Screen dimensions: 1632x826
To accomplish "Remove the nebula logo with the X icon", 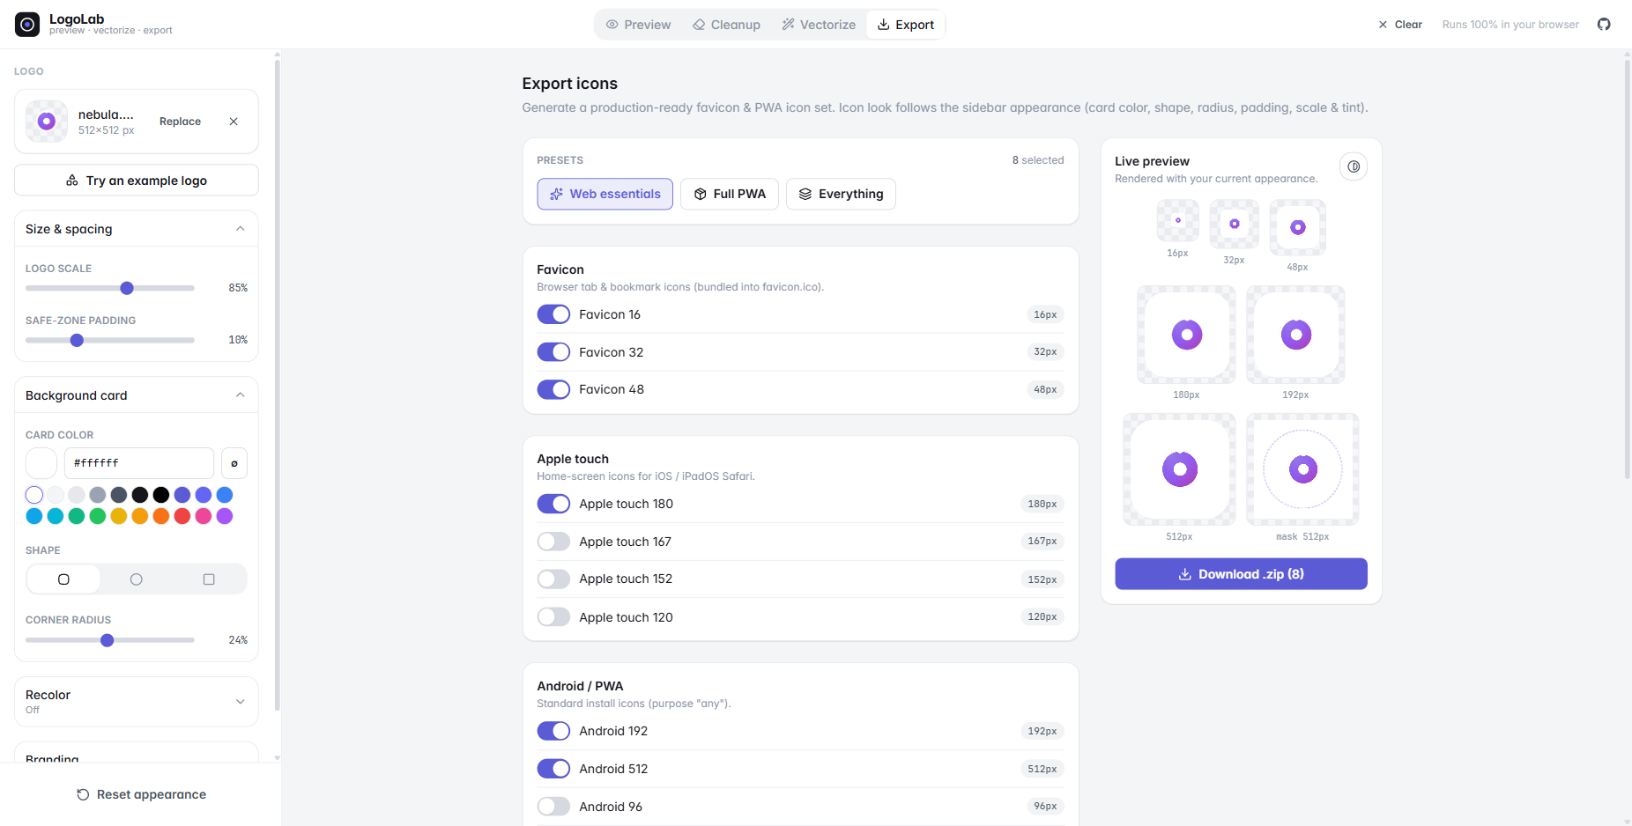I will [x=234, y=122].
